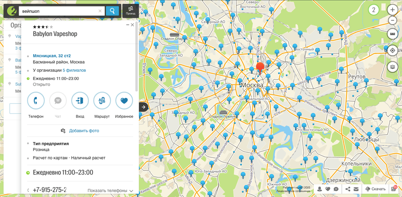This screenshot has height=197, width=402.
Task: Locate my position on the map
Action: (392, 50)
